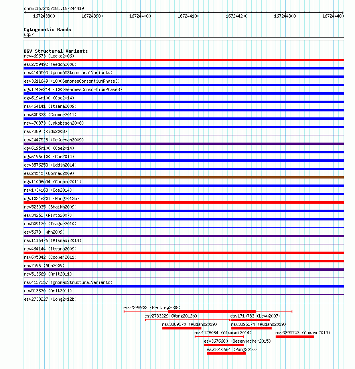Open nsv513670 (Arlt2011) variant
This screenshot has width=355, height=369.
pos(48,291)
